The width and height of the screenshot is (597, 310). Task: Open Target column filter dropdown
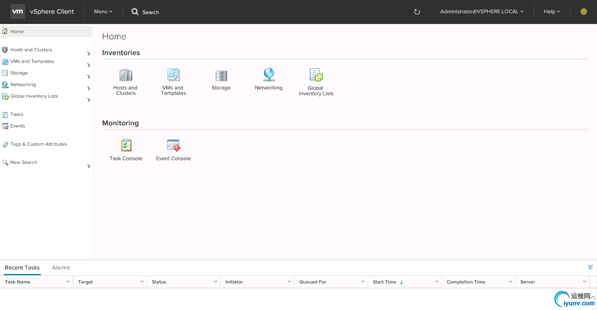142,281
